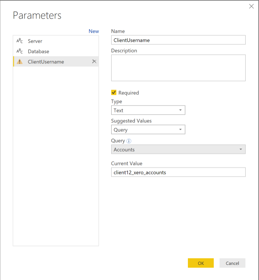
Task: Click the Server parameter text-type icon
Action: coord(19,41)
